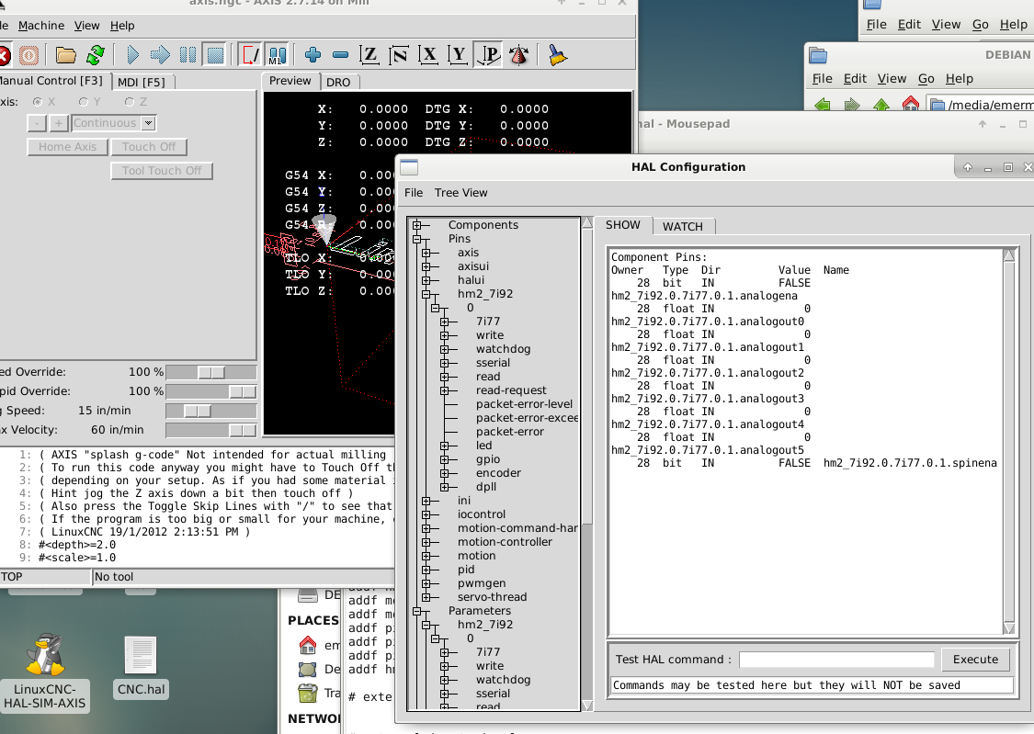Toggle Skip Lines with slash icon
This screenshot has height=734, width=1034.
tap(251, 55)
